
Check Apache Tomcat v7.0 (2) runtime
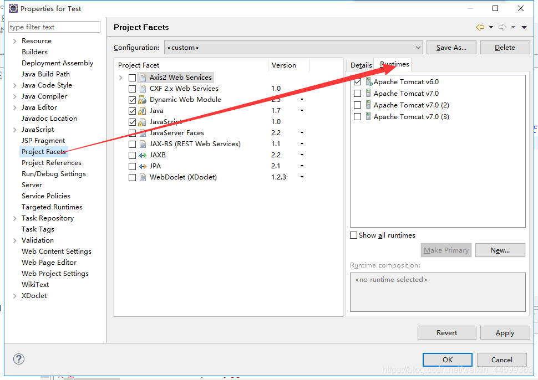click(x=358, y=105)
